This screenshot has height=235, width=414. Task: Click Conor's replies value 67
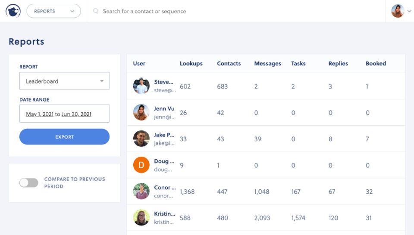332,192
